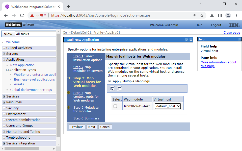242x151 pixels.
Task: Expand the Security navigation node
Action: pos(4,108)
